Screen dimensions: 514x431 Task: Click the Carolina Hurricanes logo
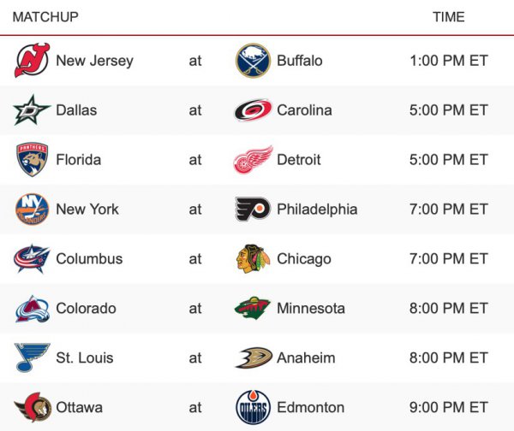(x=254, y=110)
